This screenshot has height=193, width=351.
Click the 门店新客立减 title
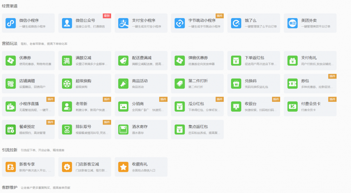coord(87,164)
